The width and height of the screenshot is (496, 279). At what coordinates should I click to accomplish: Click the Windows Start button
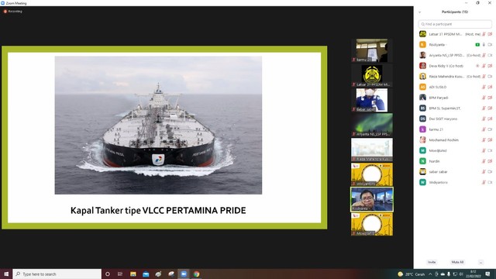coord(6,274)
